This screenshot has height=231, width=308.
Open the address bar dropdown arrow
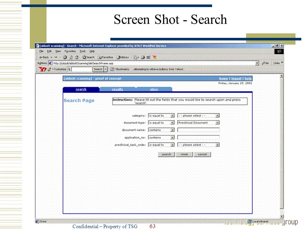tap(257, 63)
